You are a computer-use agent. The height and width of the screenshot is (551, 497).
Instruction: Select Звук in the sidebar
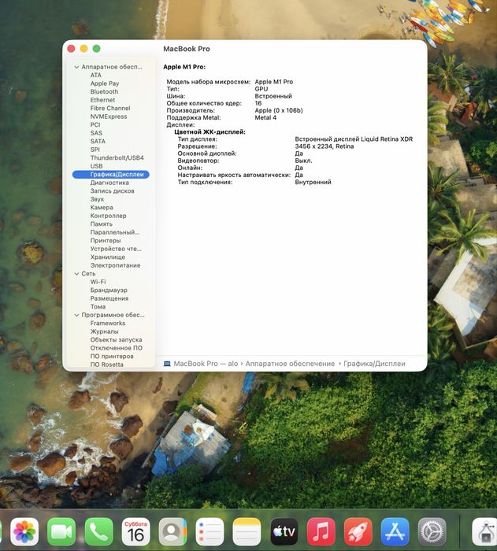(97, 199)
